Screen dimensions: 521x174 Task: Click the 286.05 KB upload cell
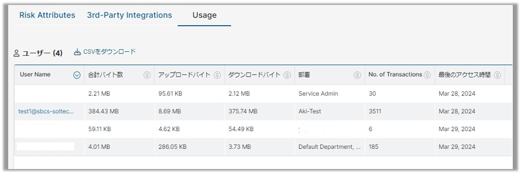[189, 147]
